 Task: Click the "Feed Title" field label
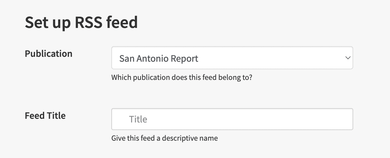point(45,116)
